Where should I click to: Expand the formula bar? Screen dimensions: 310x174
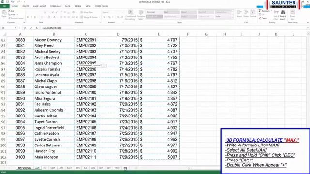[x=308, y=28]
